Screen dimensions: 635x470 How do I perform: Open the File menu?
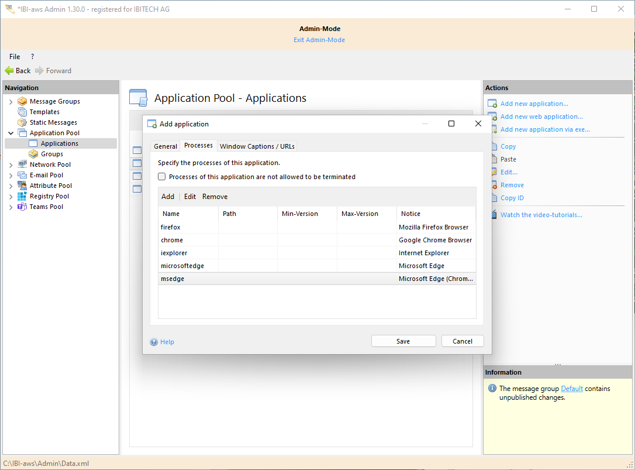click(15, 57)
